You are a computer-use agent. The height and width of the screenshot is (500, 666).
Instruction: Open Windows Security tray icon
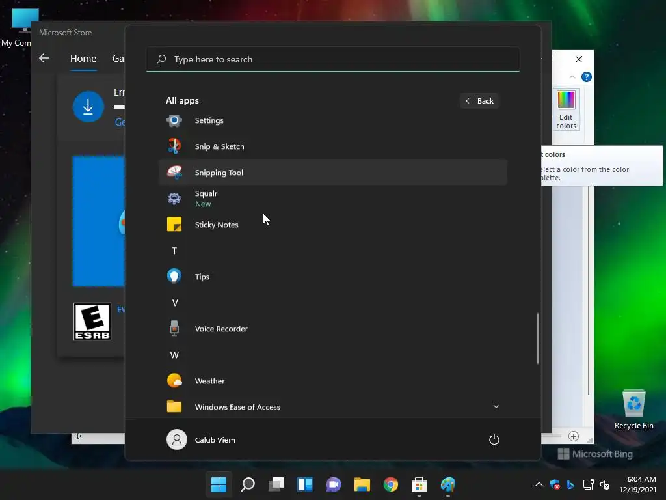click(x=555, y=484)
